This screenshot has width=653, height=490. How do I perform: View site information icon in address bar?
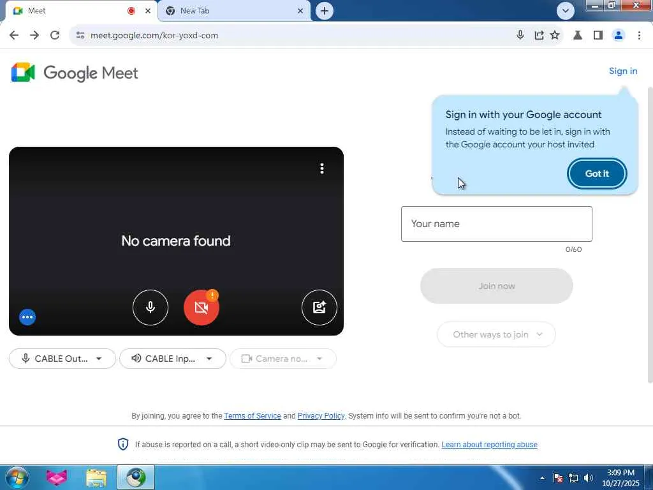pos(80,36)
